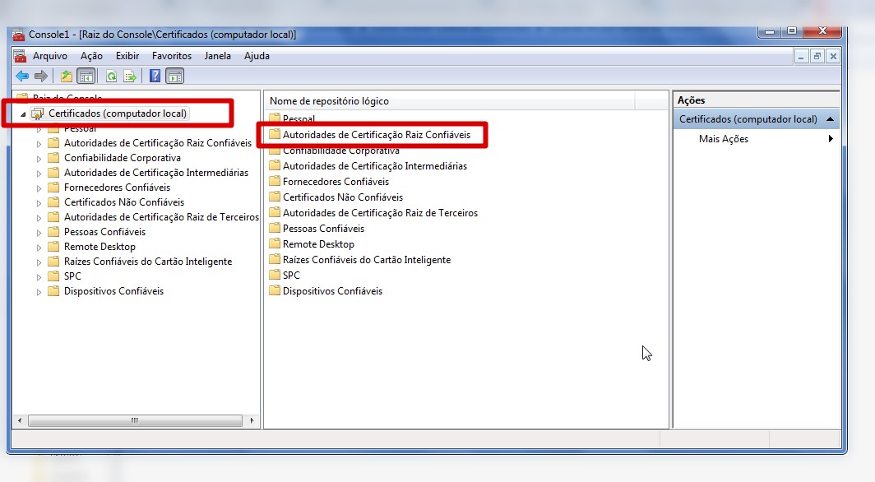The image size is (875, 482).
Task: Click the Export List toolbar icon
Action: click(129, 76)
